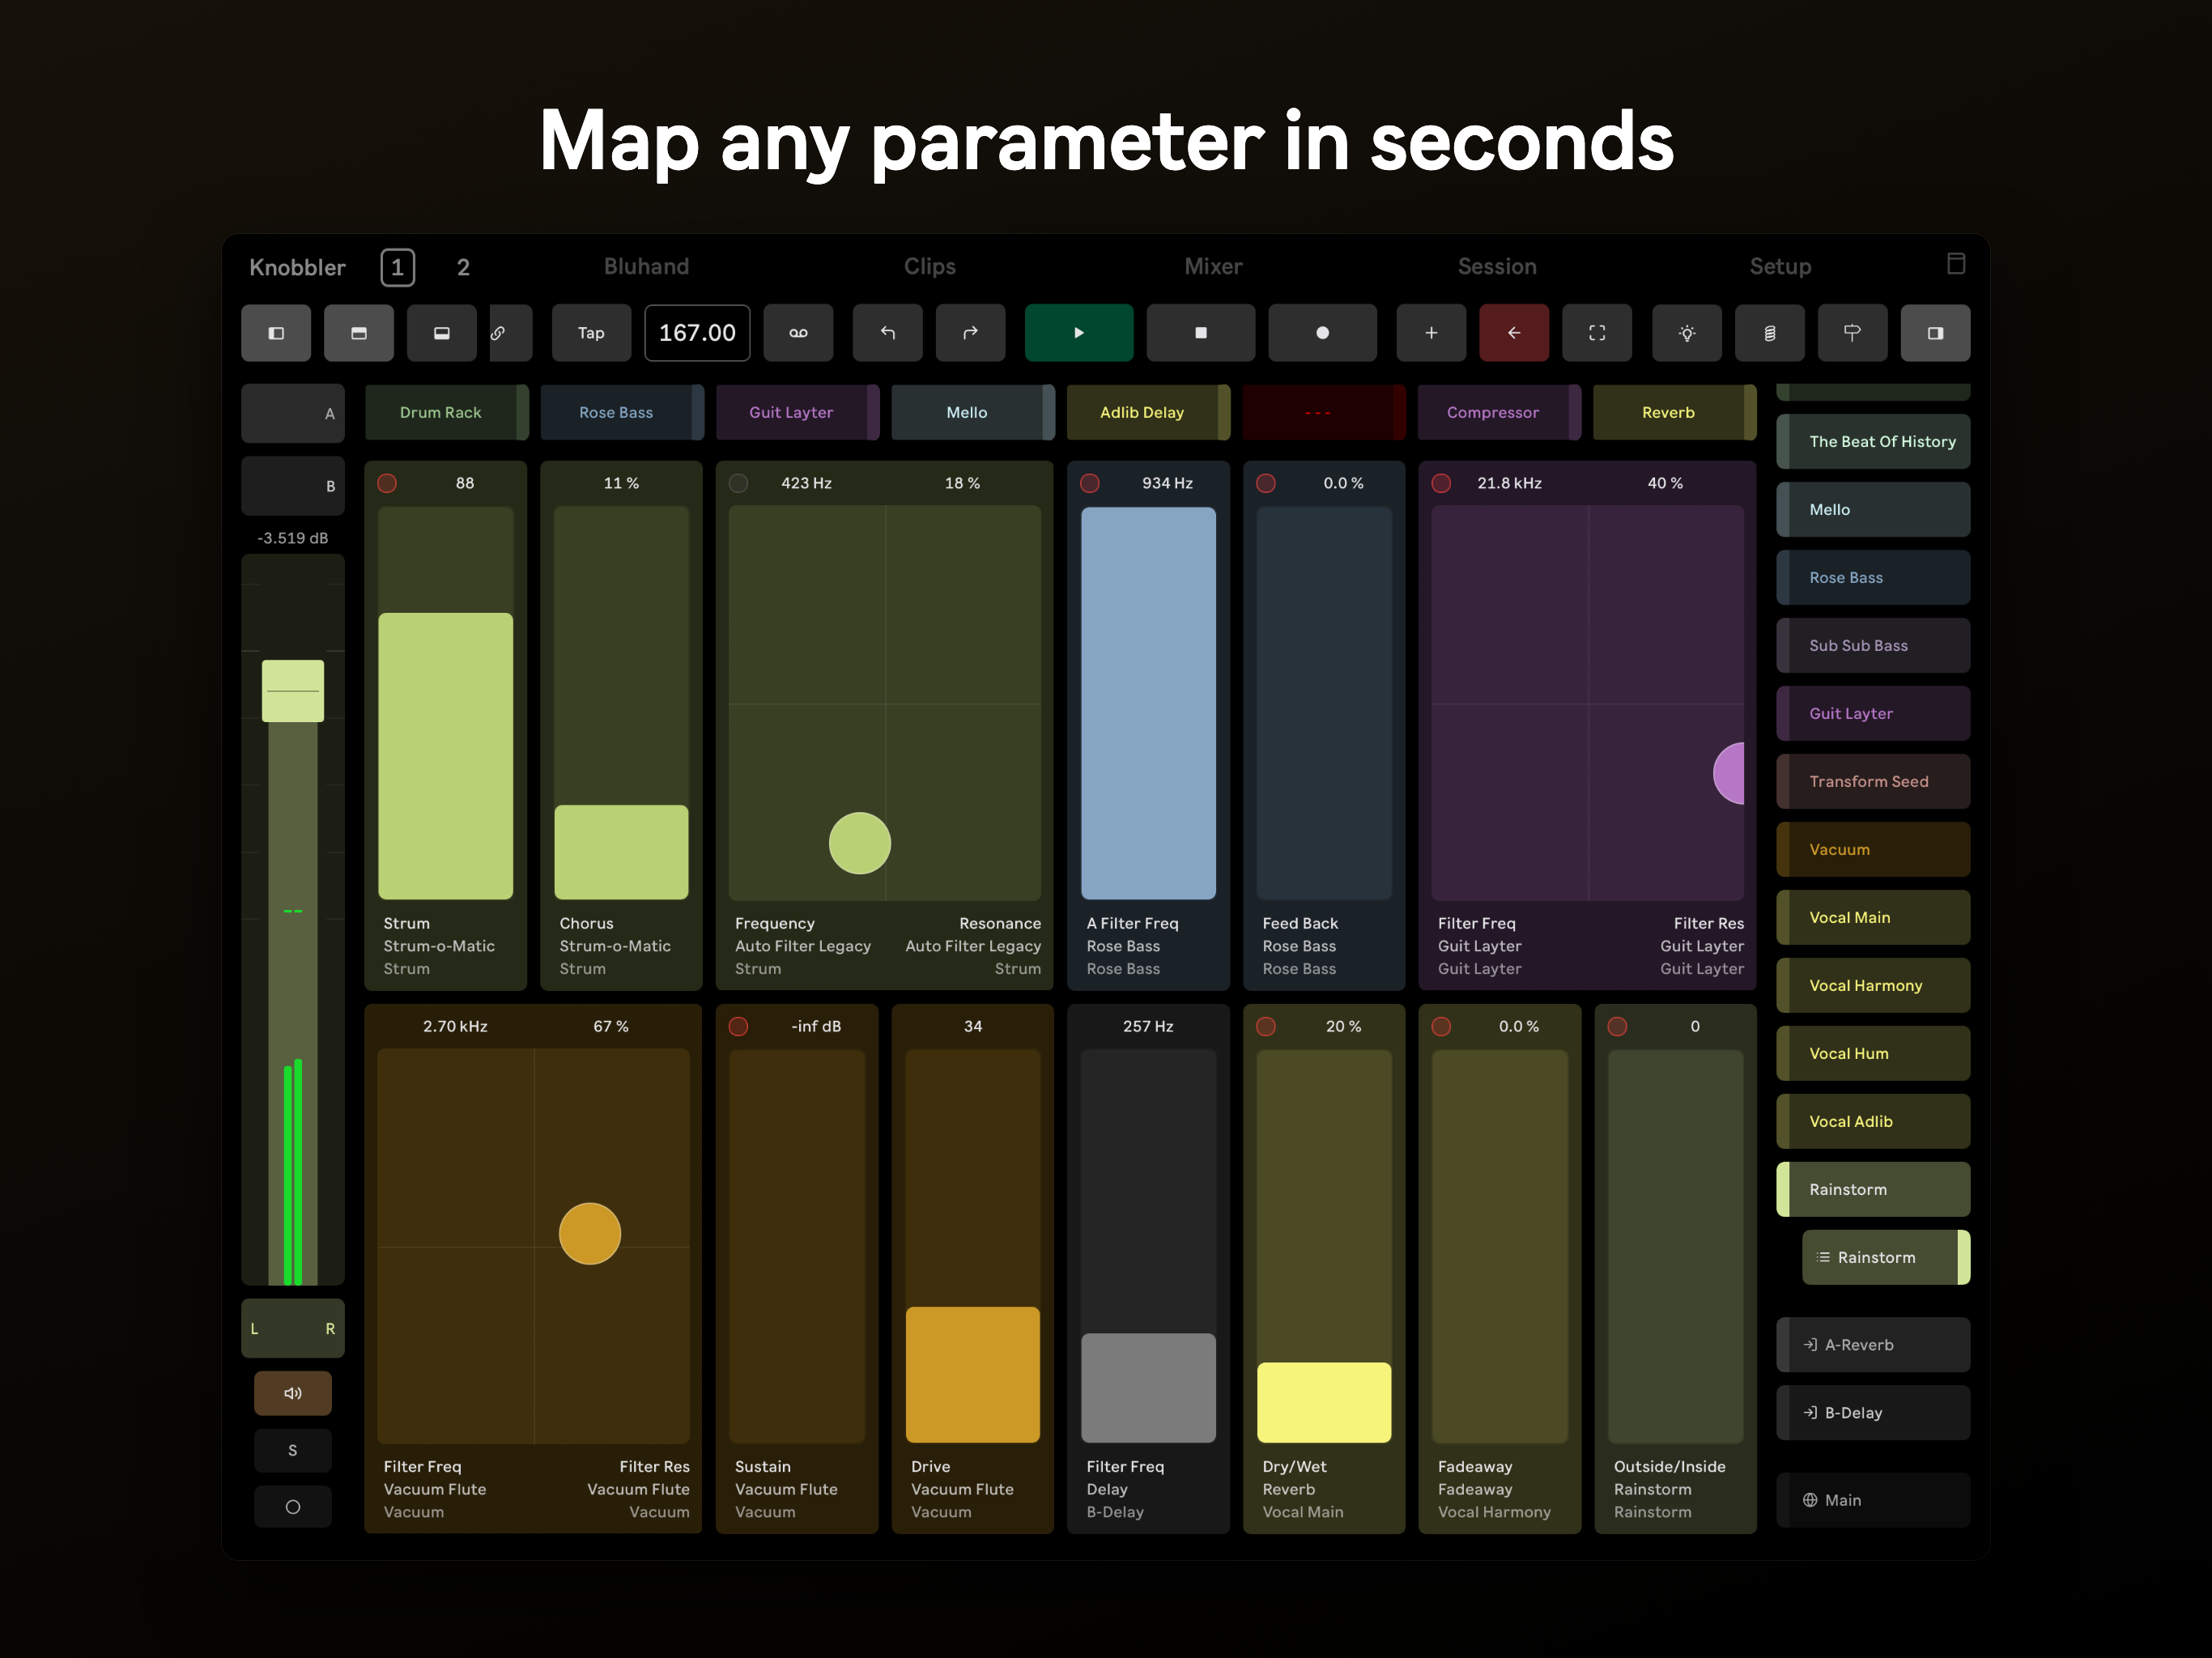
Task: Toggle the red dot on Fadeaway slider
Action: click(x=1441, y=1026)
